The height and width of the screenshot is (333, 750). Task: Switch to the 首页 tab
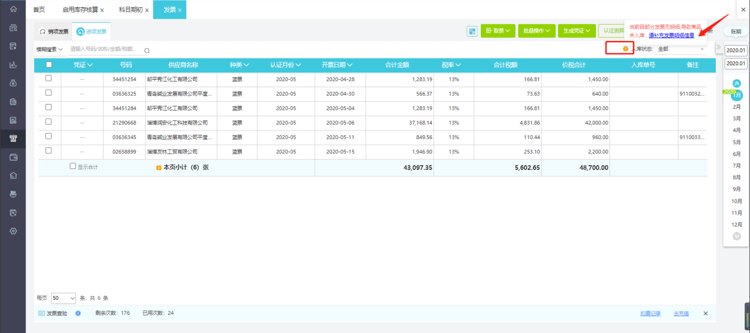(x=39, y=10)
